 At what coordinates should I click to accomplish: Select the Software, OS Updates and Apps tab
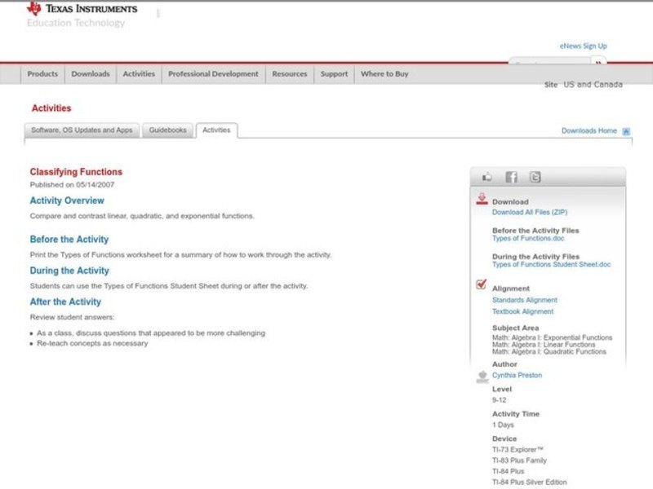(82, 130)
